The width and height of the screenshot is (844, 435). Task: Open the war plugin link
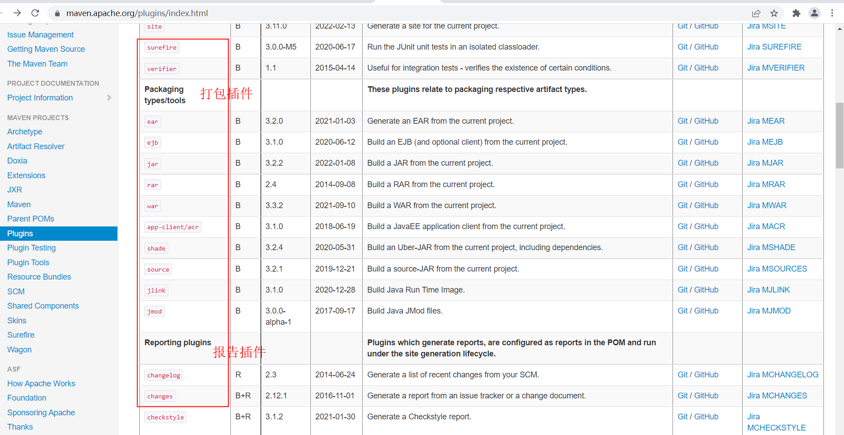(153, 206)
